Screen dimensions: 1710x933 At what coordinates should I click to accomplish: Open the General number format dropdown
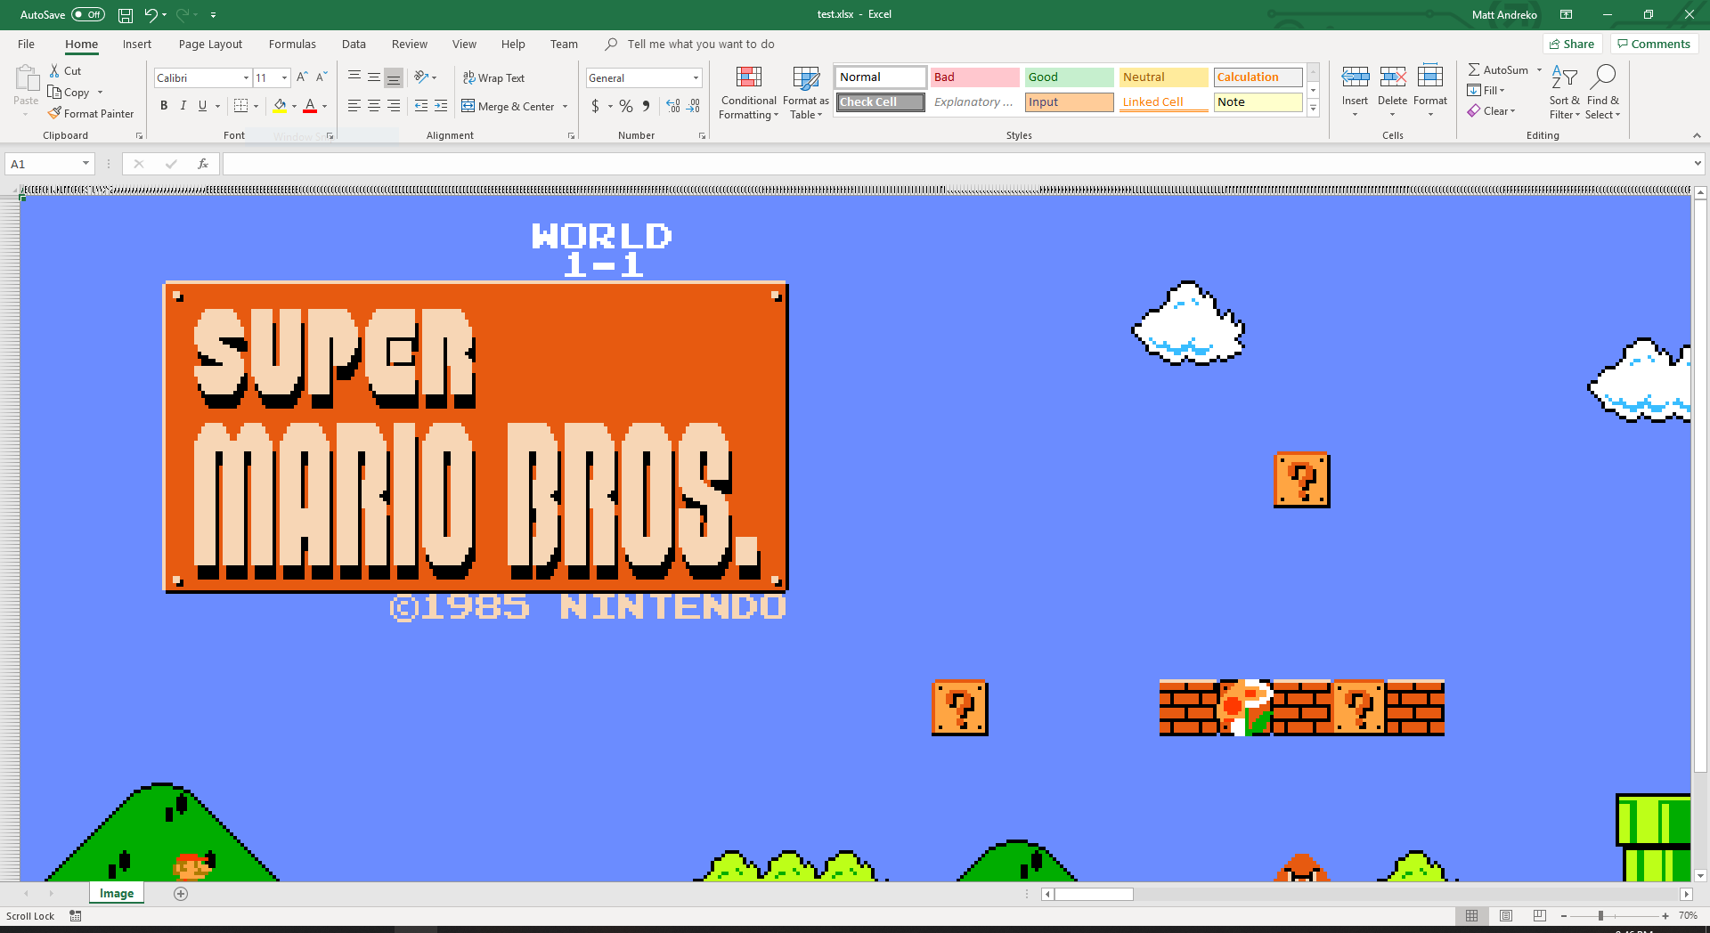[696, 78]
